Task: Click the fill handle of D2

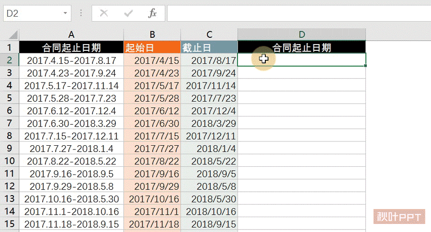Action: click(x=365, y=66)
